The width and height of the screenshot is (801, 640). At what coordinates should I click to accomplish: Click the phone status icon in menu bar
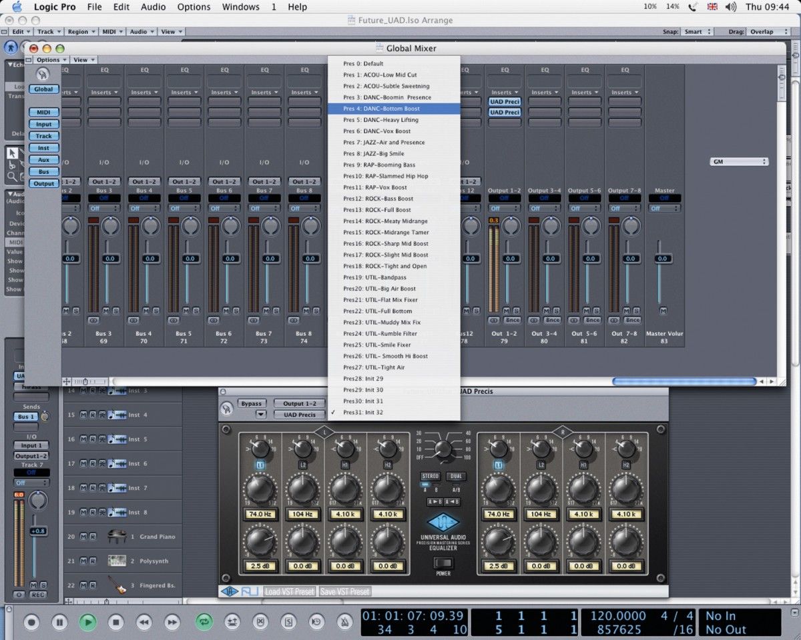(x=693, y=7)
